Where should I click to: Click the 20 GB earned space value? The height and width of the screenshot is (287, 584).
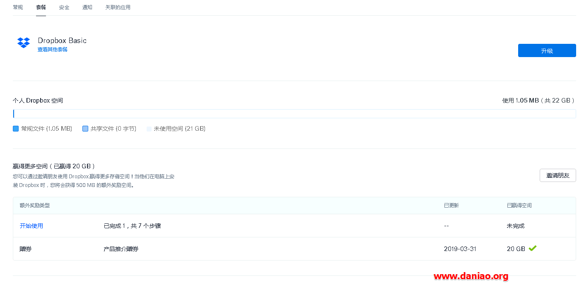pyautogui.click(x=516, y=249)
